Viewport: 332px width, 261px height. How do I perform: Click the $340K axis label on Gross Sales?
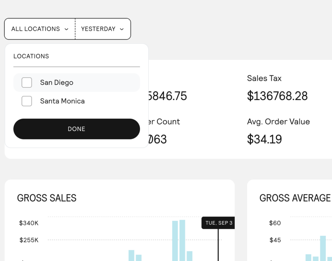[x=29, y=223]
